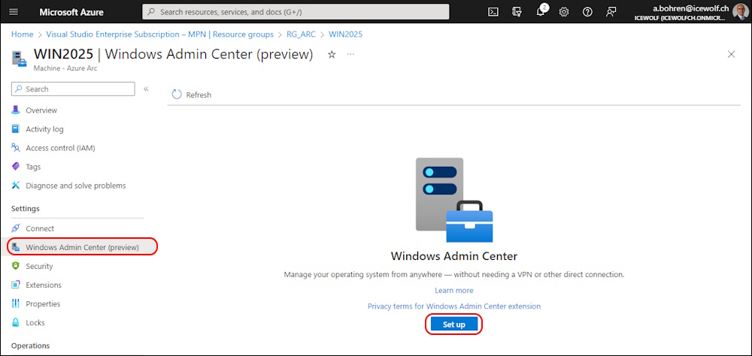The image size is (752, 356).
Task: Close the WIN2025 blade
Action: pos(732,54)
